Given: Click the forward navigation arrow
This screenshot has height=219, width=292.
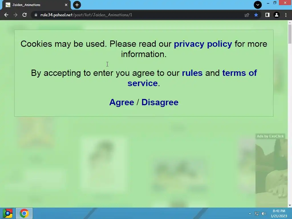Looking at the screenshot, I should pyautogui.click(x=15, y=15).
